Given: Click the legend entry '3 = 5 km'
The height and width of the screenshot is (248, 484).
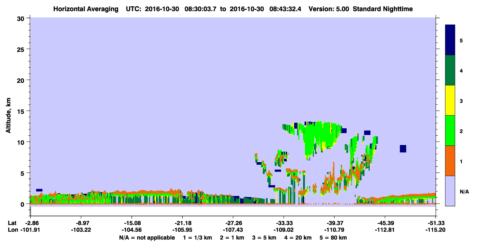Looking at the screenshot, I should click(x=265, y=238).
